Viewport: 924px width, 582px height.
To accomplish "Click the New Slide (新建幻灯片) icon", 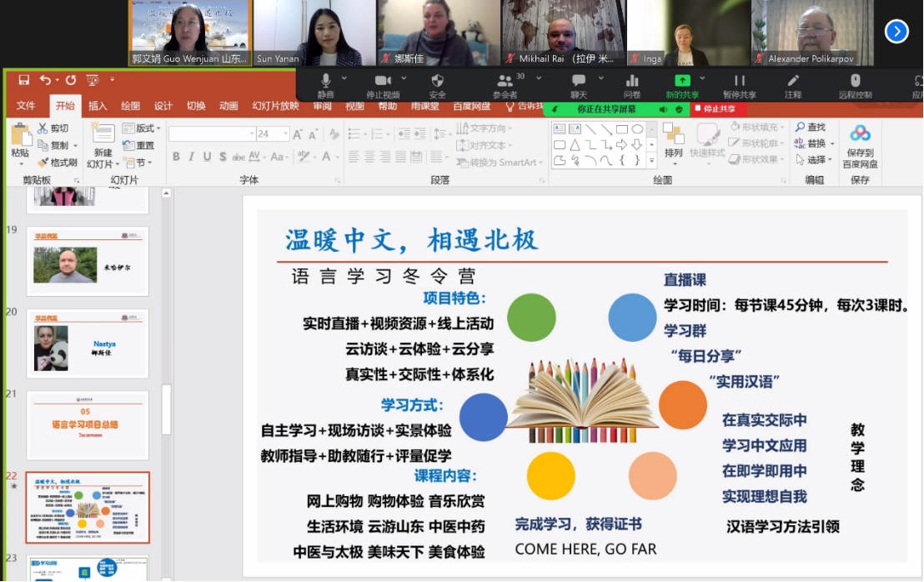I will point(103,133).
